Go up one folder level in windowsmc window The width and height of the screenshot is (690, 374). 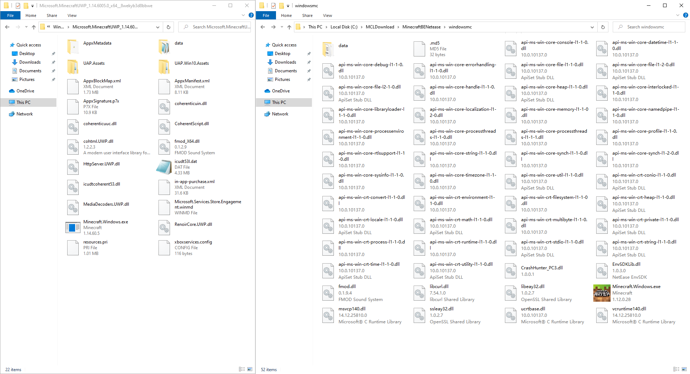(x=289, y=27)
